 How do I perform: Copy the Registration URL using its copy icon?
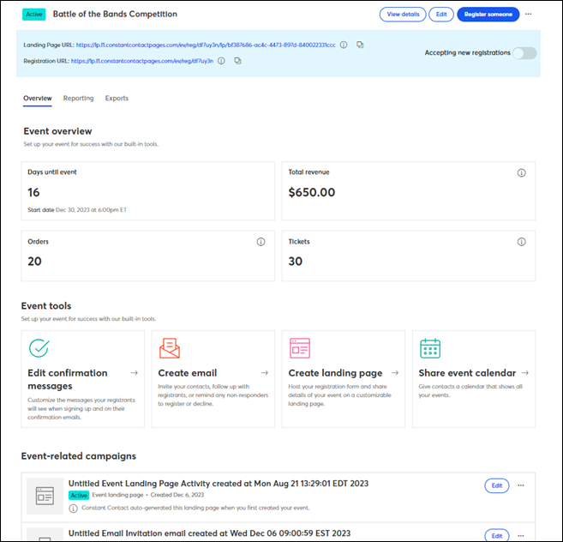tap(237, 61)
